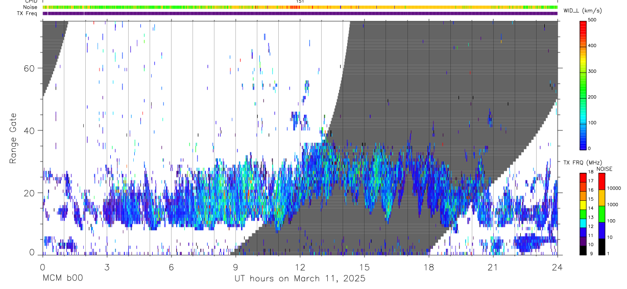Click the 6 tick on the UT hours axis
The height and width of the screenshot is (289, 627).
click(171, 267)
